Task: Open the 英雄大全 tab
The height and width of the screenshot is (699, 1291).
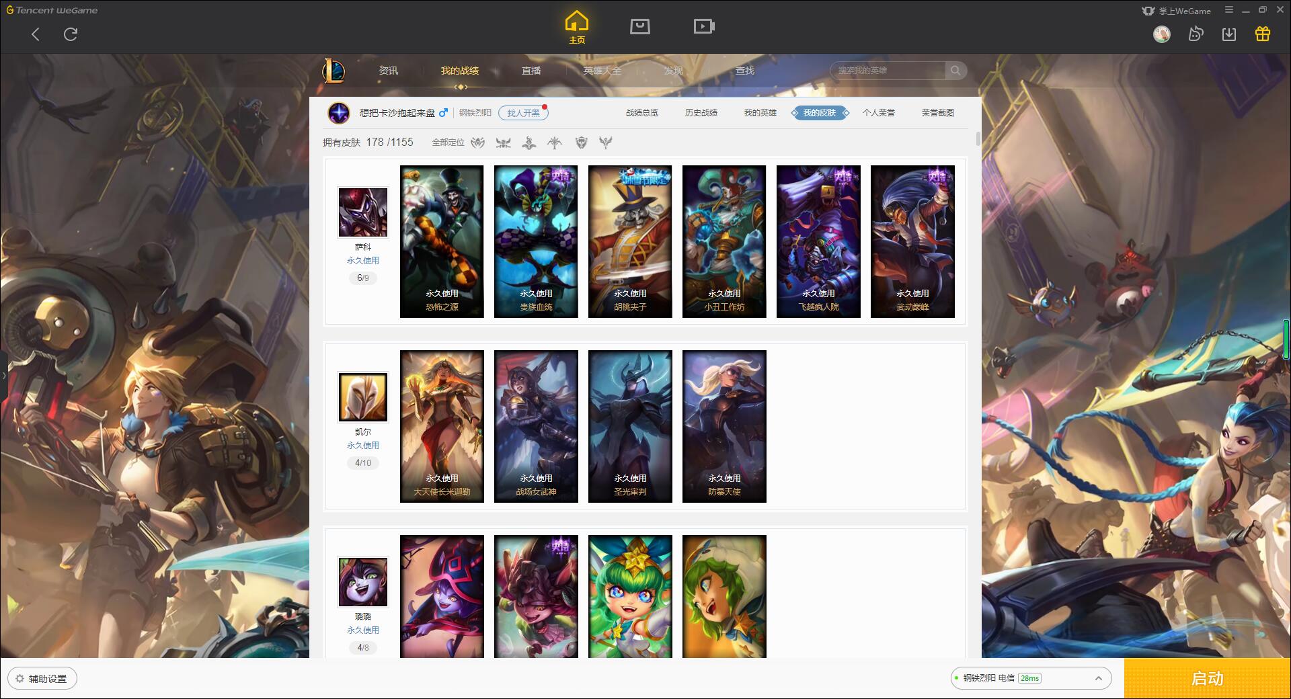Action: (x=602, y=71)
